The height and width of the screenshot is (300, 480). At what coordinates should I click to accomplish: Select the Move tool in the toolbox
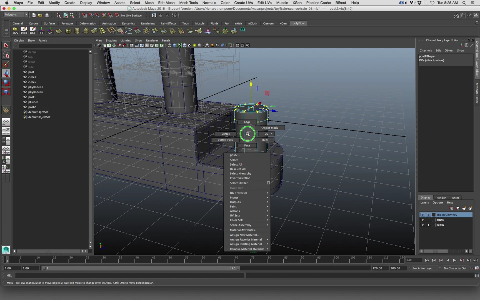click(x=6, y=73)
